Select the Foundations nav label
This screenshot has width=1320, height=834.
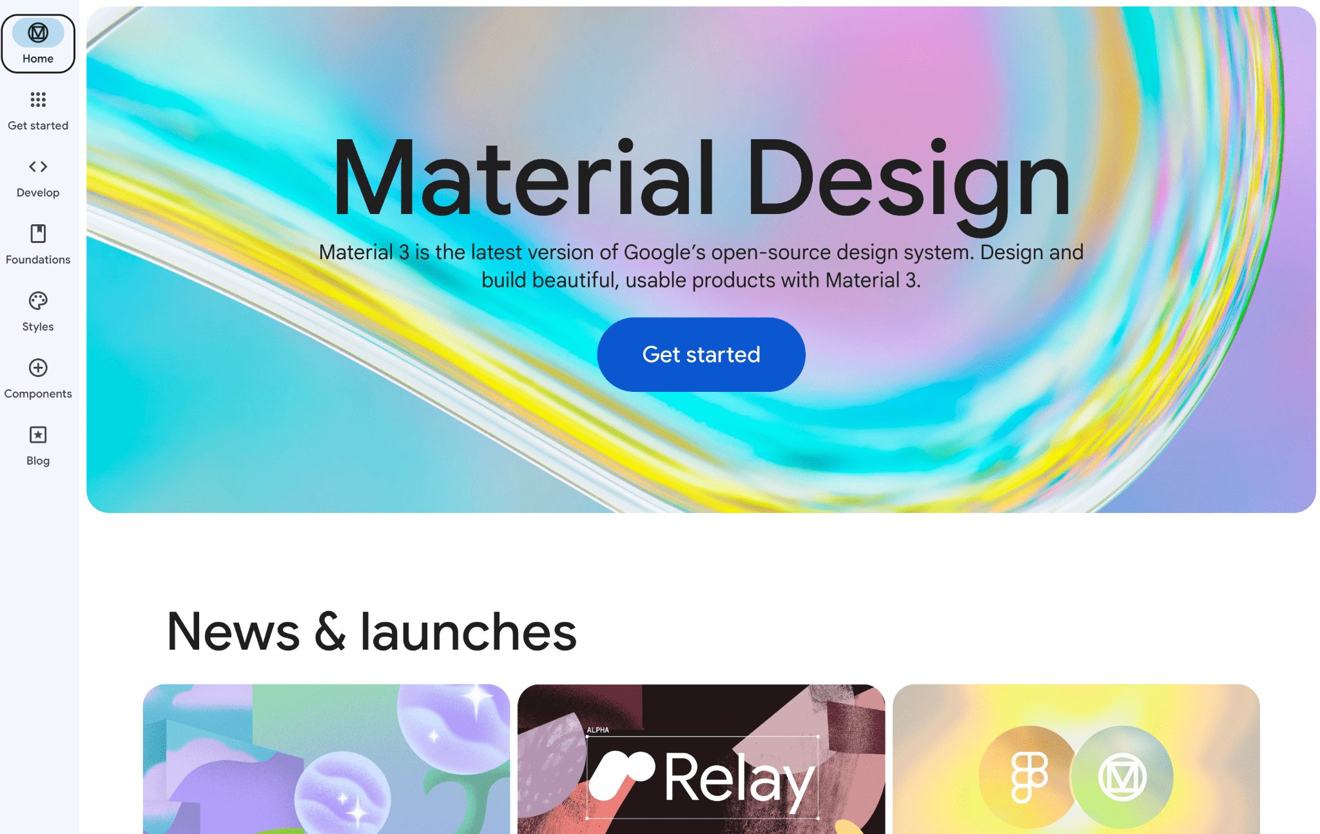click(x=38, y=260)
